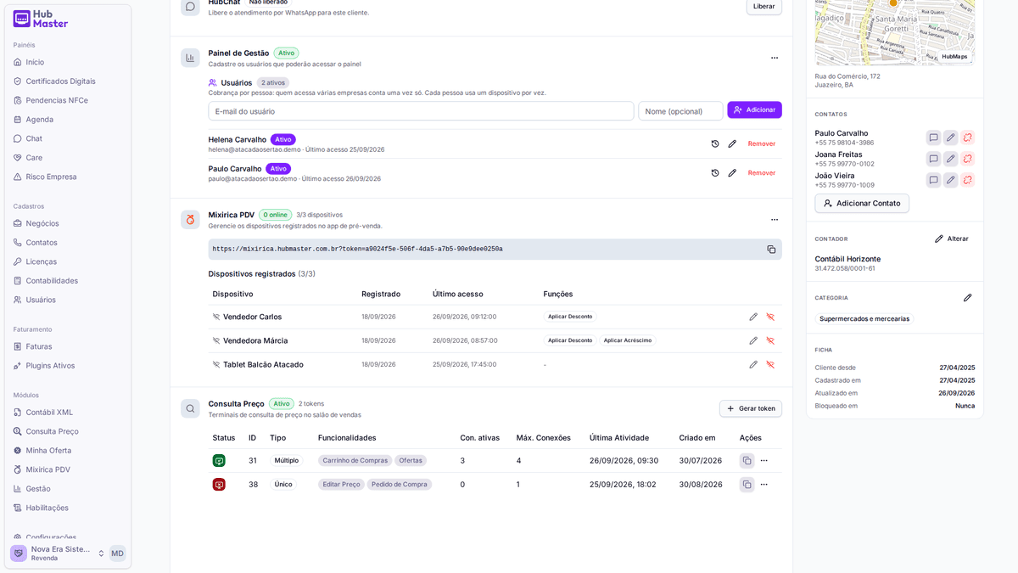Image resolution: width=1018 pixels, height=573 pixels.
Task: Open Mixirica PDV section more options menu
Action: coord(774,219)
